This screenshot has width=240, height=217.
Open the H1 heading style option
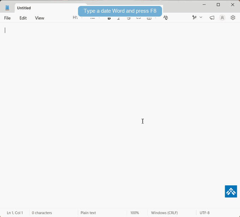point(75,18)
